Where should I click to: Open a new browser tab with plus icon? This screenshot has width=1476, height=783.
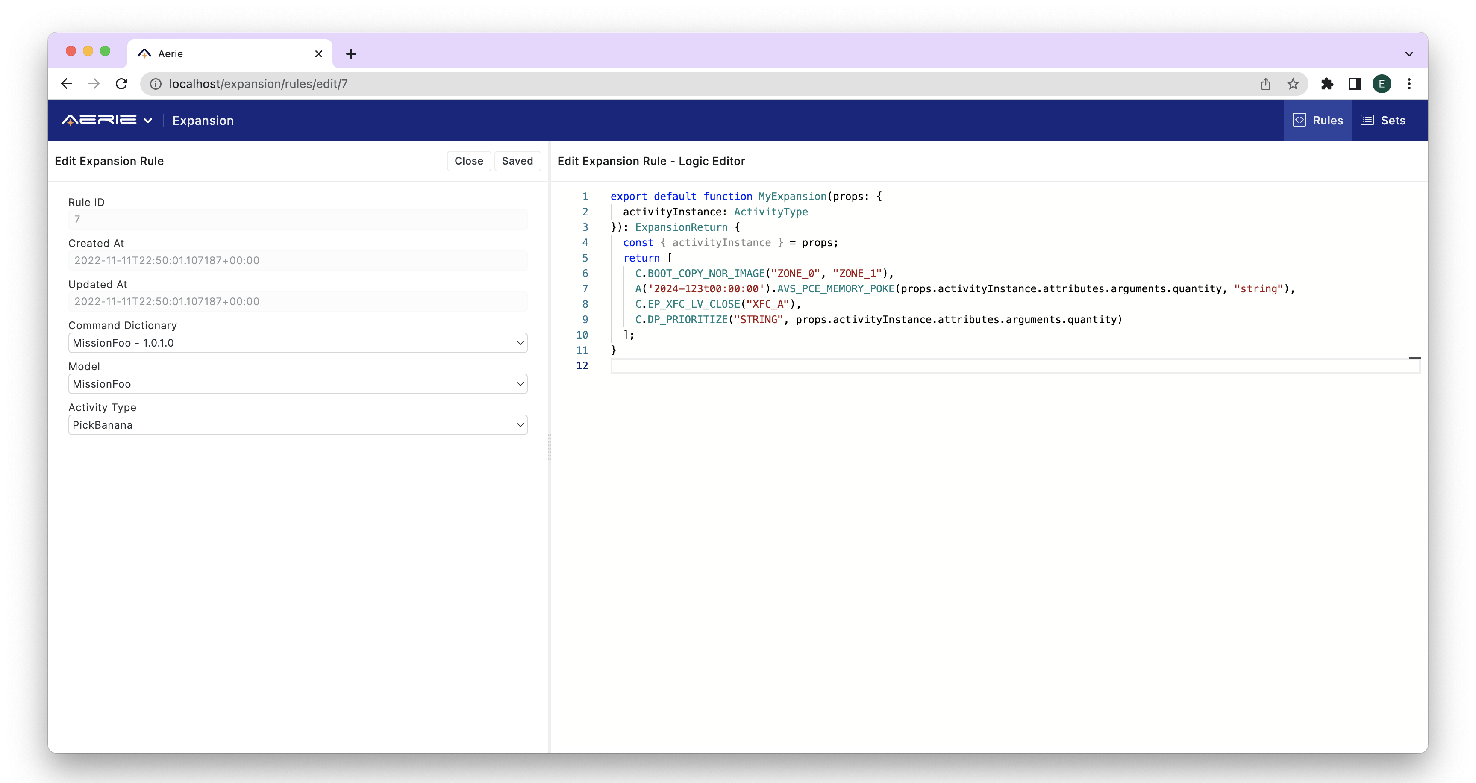tap(351, 53)
